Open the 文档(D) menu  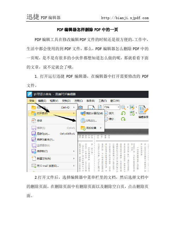(x=66, y=101)
